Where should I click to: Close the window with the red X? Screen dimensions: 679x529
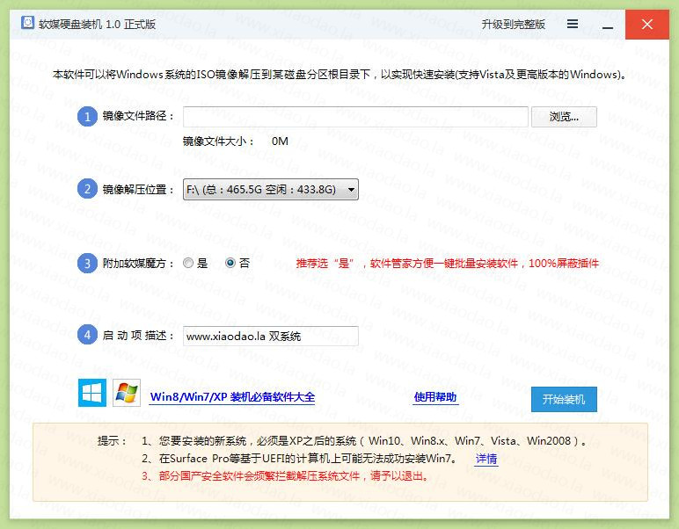[647, 25]
